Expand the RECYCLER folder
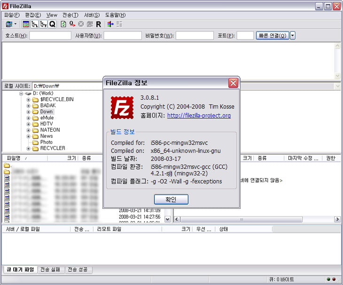This screenshot has height=285, width=343. (x=28, y=149)
